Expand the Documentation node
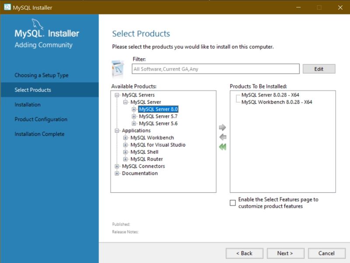350x263 pixels. (117, 173)
